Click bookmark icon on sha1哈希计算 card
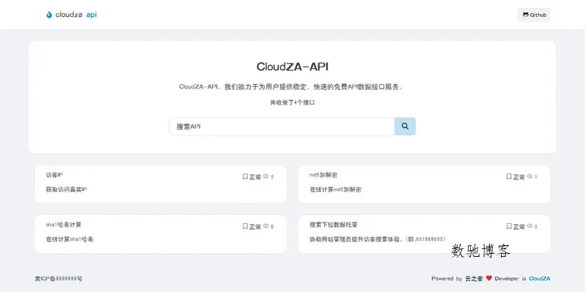This screenshot has width=585, height=292. [x=245, y=226]
